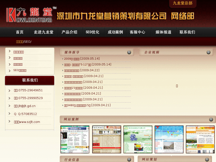216x162 pixels.
Task: Click the breadcrumb home link before /SEO/
Action: pyautogui.click(x=20, y=42)
